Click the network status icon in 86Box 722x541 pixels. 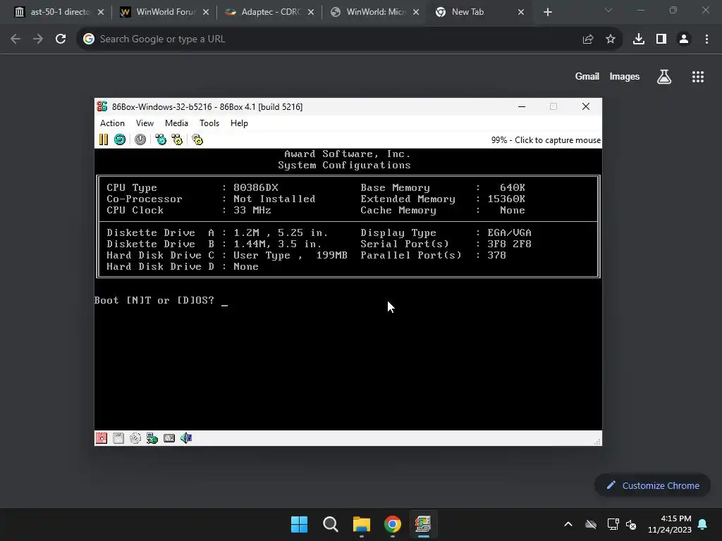click(152, 438)
